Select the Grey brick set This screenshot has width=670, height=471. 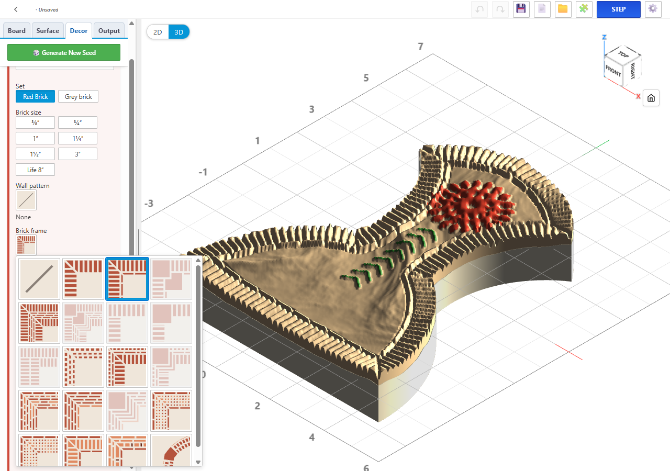click(x=78, y=96)
